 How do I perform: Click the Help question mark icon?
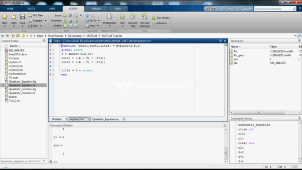(x=251, y=8)
